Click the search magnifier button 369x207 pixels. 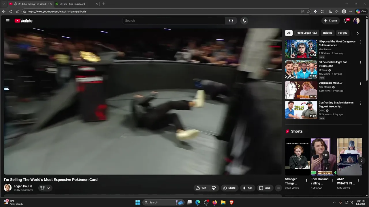pos(231,21)
